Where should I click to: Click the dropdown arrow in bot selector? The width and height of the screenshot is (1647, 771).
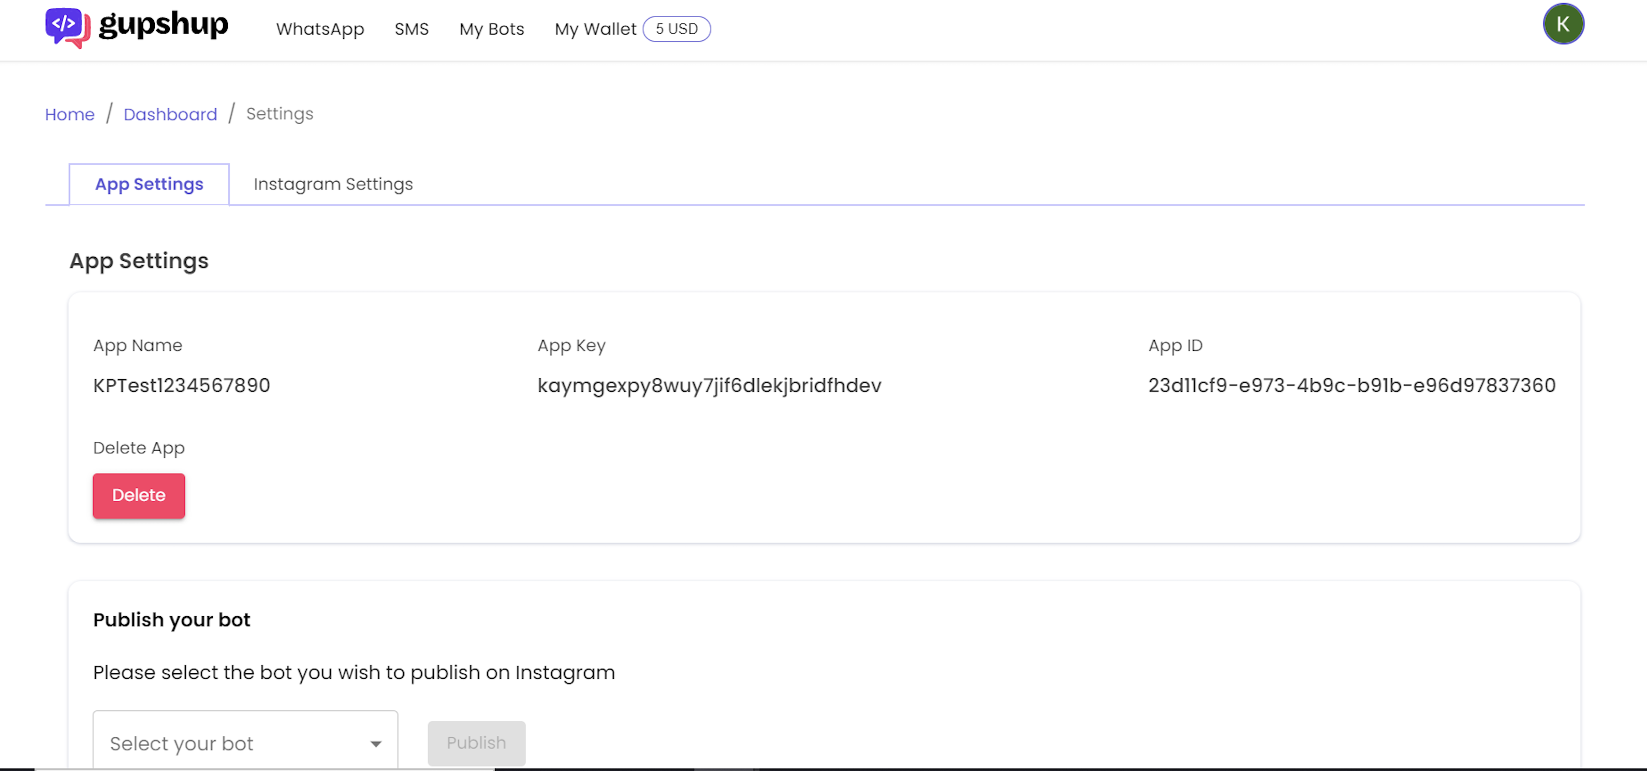tap(375, 744)
